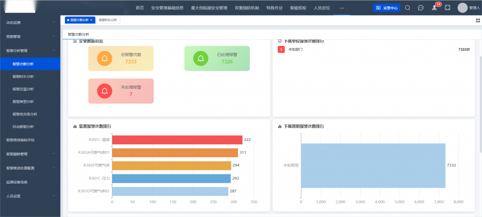This screenshot has height=217, width=482.
Task: Open the chat messages bubble icon
Action: [x=421, y=8]
